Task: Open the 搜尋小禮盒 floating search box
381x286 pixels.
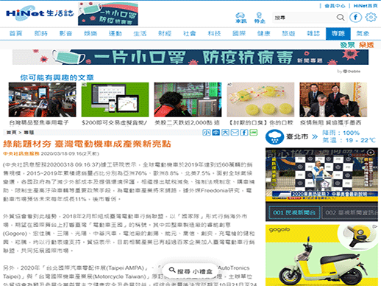Action: click(x=190, y=271)
